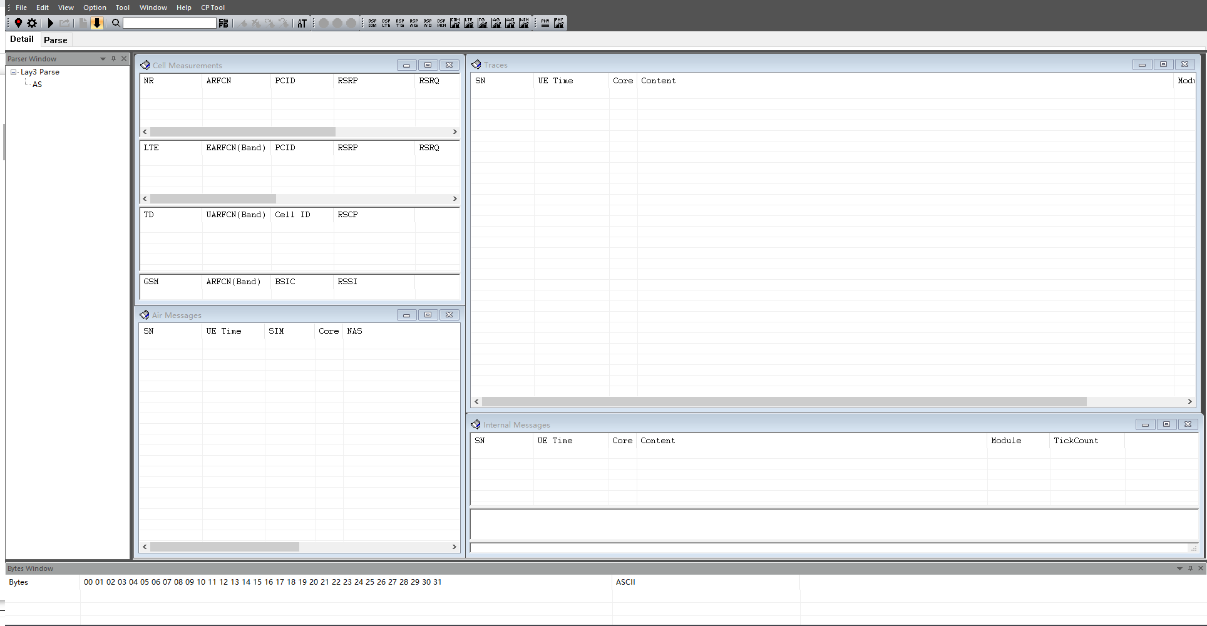The width and height of the screenshot is (1207, 626).
Task: Select the AS tree item
Action: 37,85
